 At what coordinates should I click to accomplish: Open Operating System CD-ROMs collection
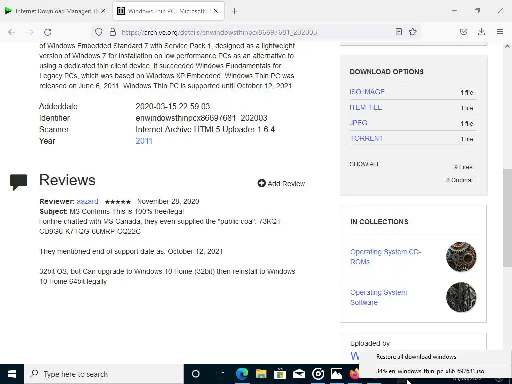[386, 257]
